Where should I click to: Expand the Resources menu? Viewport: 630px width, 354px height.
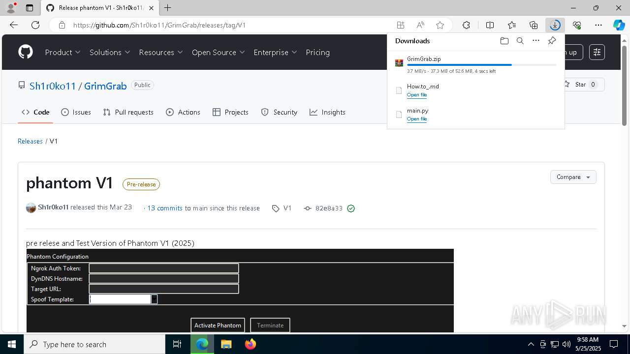161,52
